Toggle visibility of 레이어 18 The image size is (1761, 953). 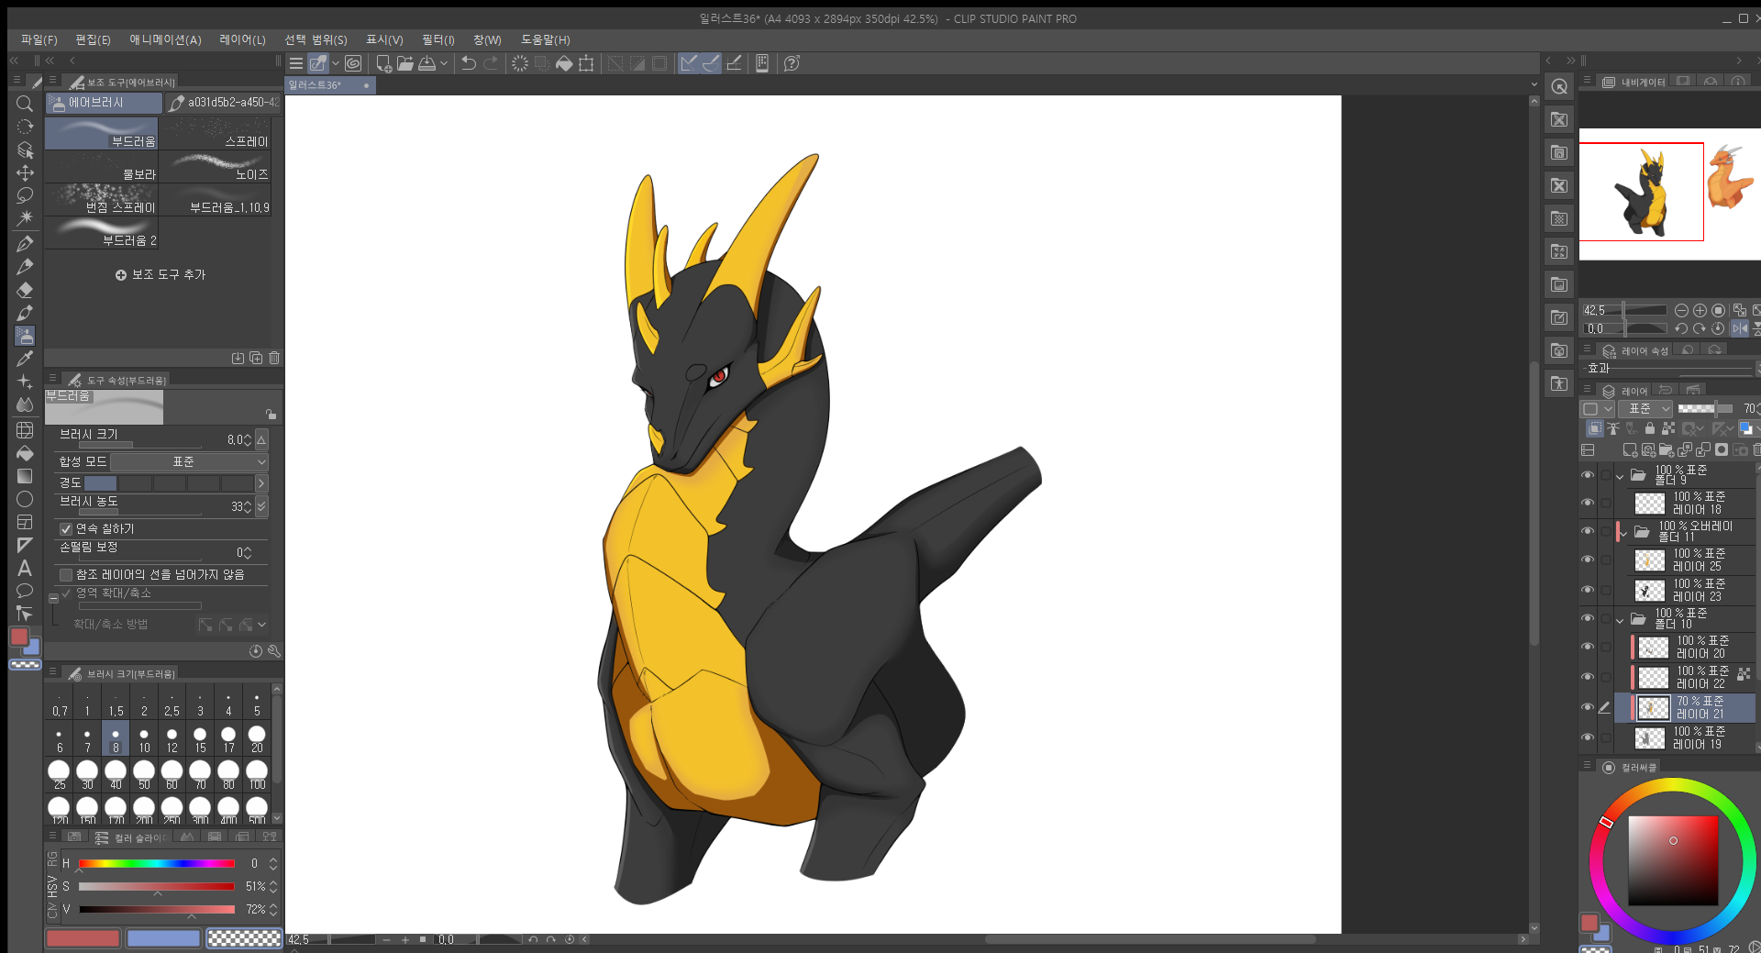(x=1588, y=503)
